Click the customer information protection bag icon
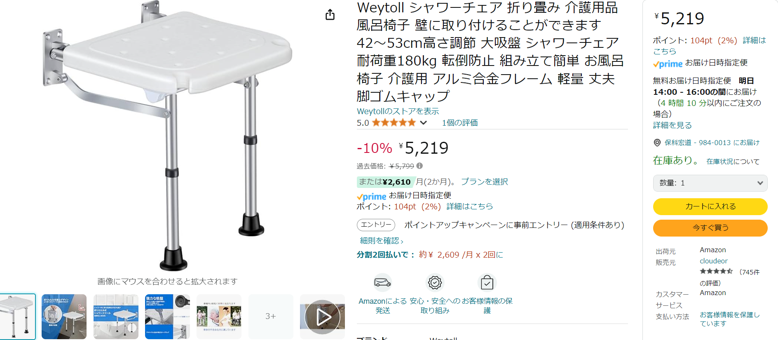 487,282
